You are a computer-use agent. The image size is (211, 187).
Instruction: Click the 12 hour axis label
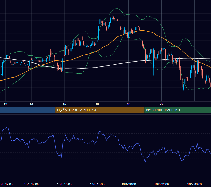(5, 104)
